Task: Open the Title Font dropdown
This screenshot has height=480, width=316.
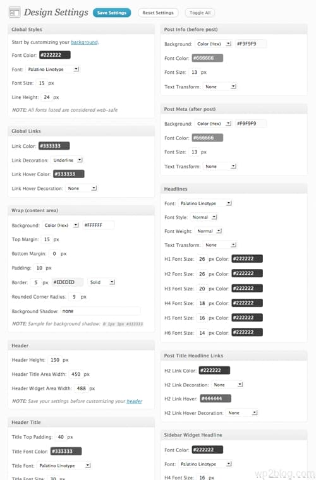Action: (64, 465)
